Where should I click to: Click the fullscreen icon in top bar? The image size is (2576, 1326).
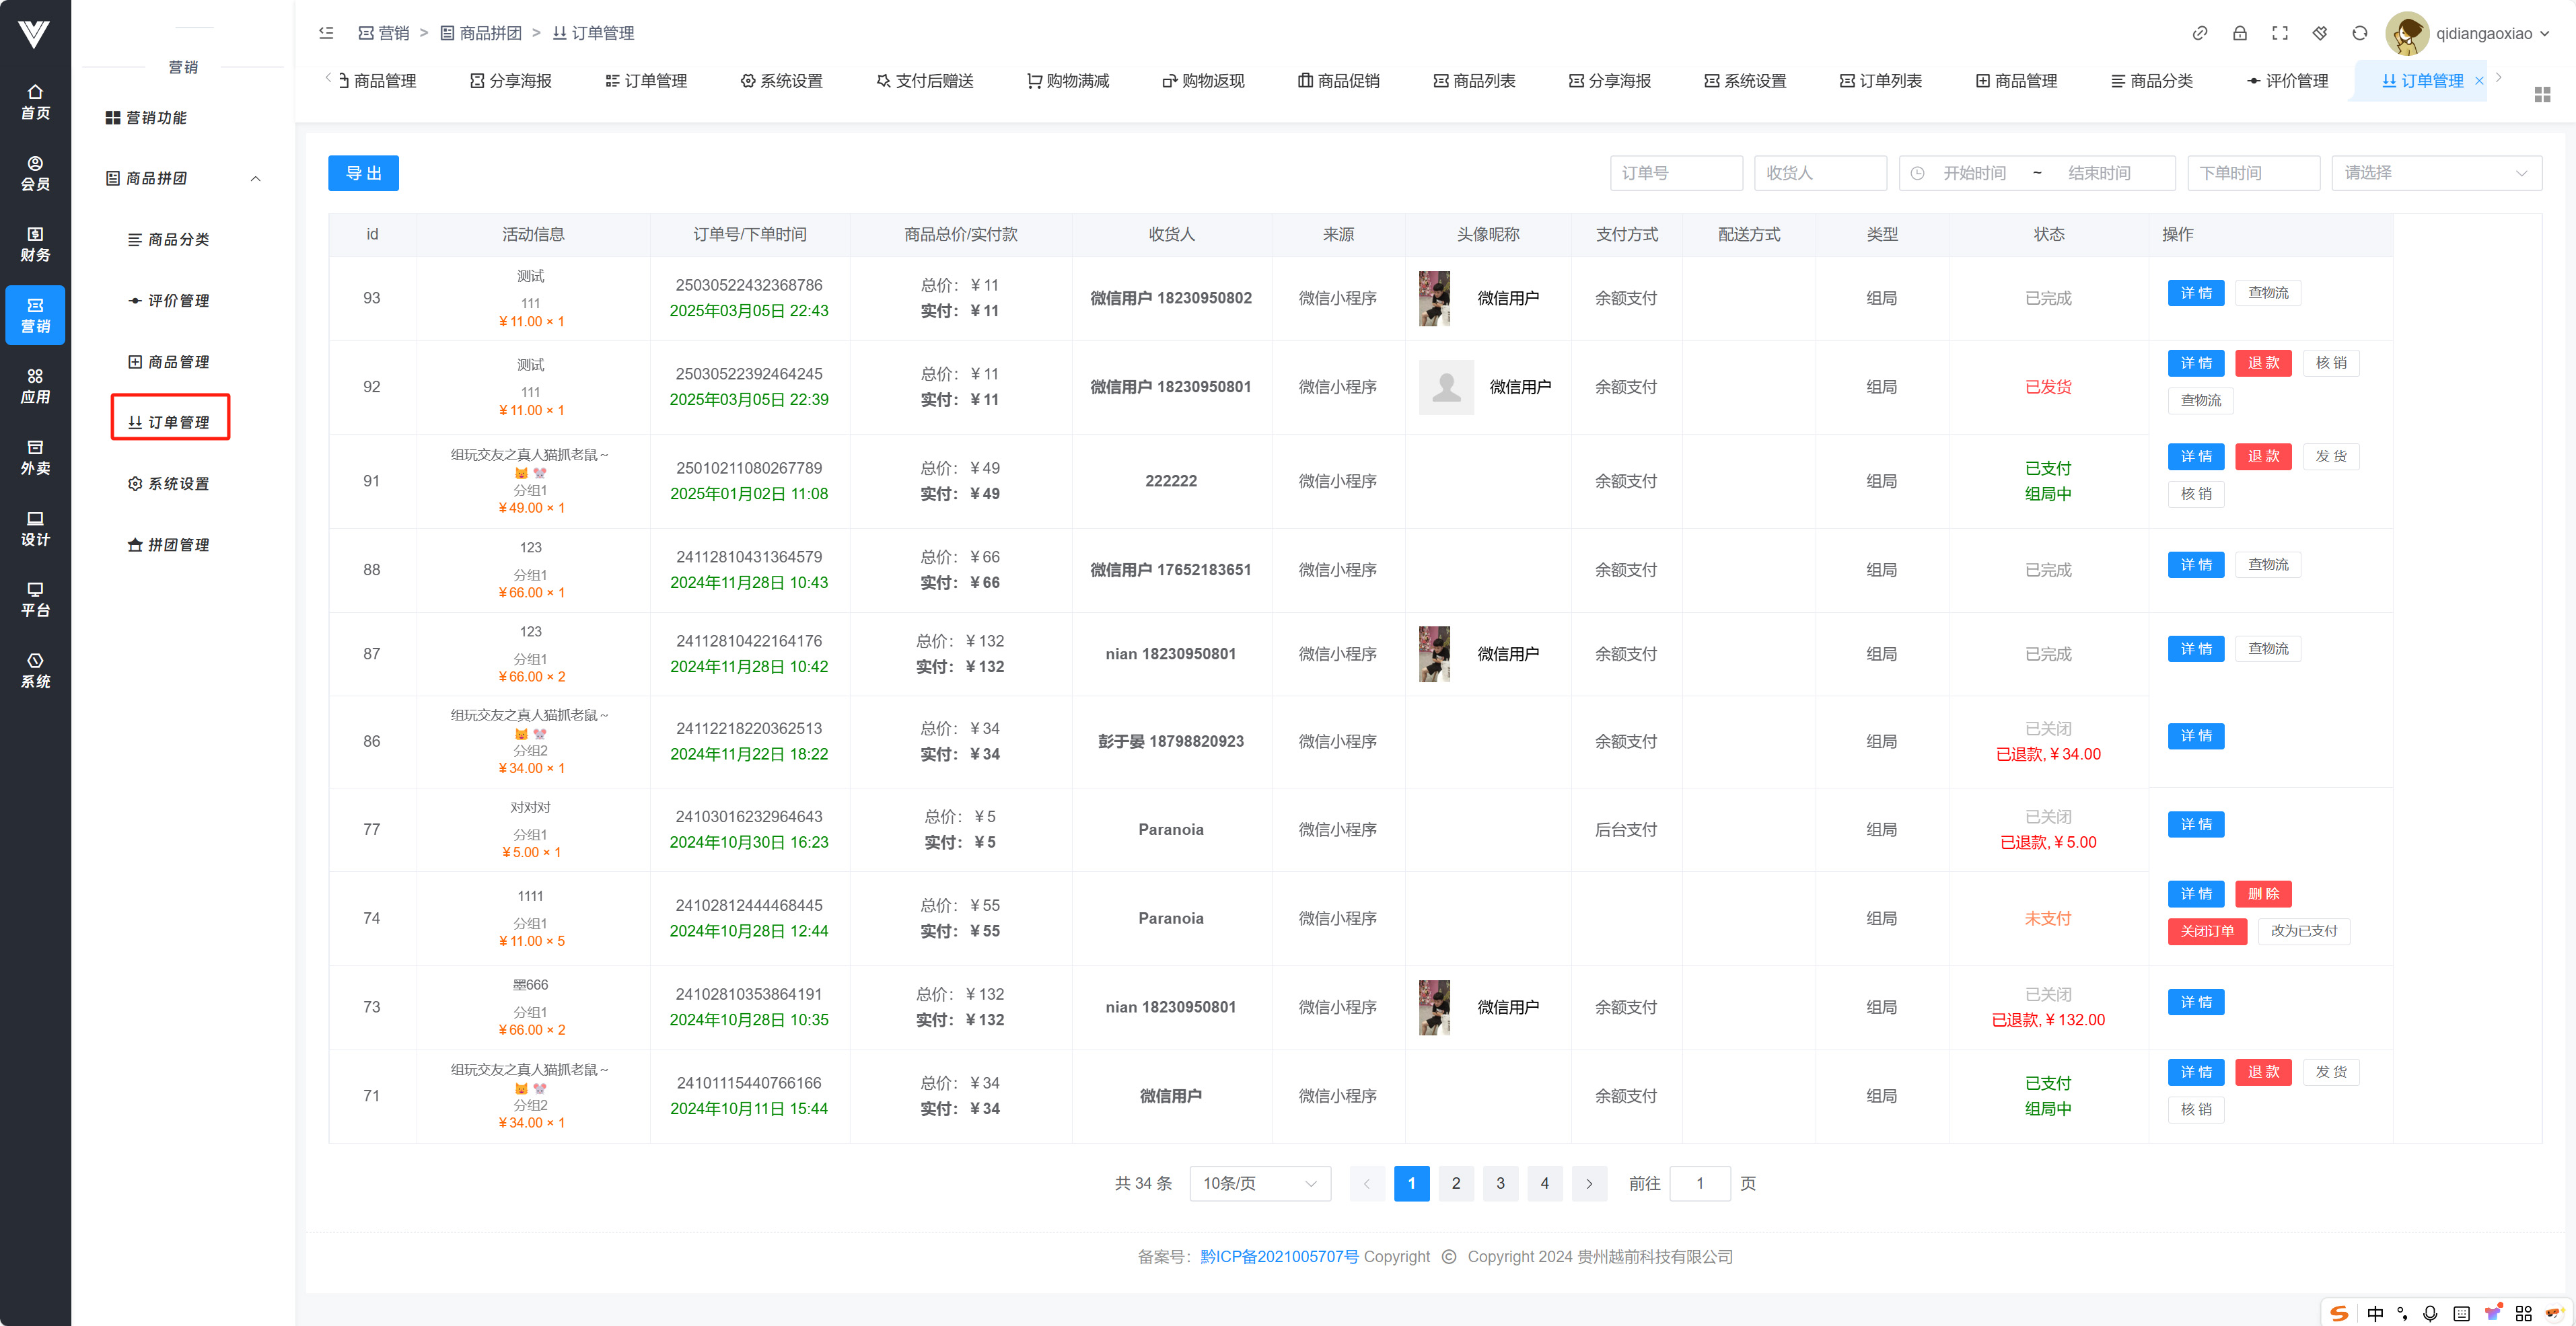click(x=2279, y=33)
